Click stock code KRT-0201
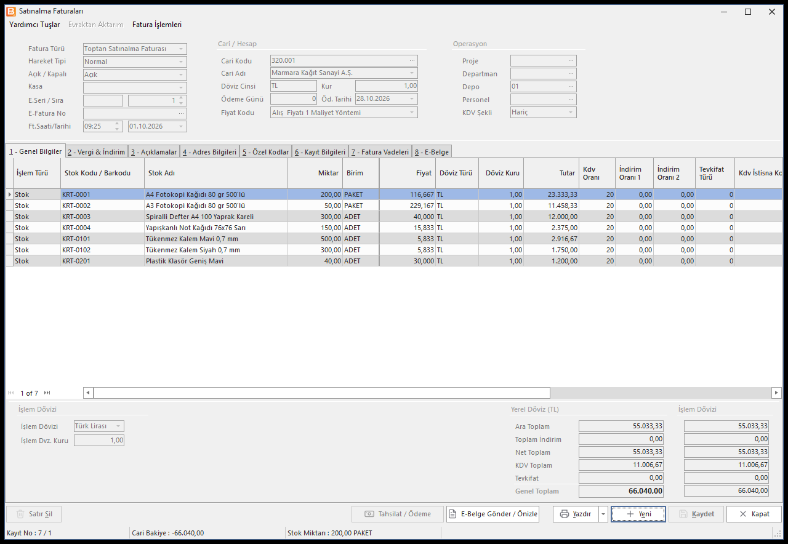This screenshot has height=544, width=788. pos(102,261)
